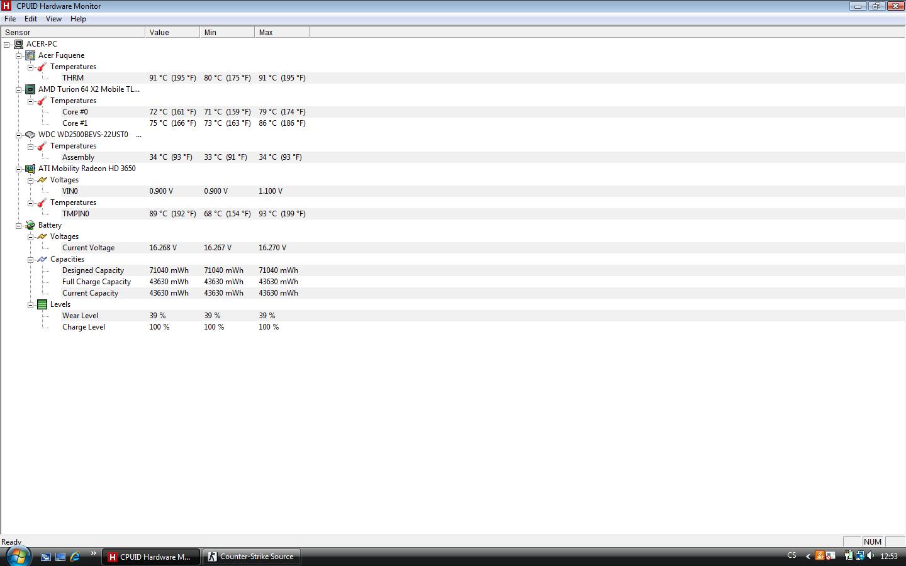Switch to CPUID Hardware Monitor taskbar button
Screen dimensions: 906x566
click(150, 557)
